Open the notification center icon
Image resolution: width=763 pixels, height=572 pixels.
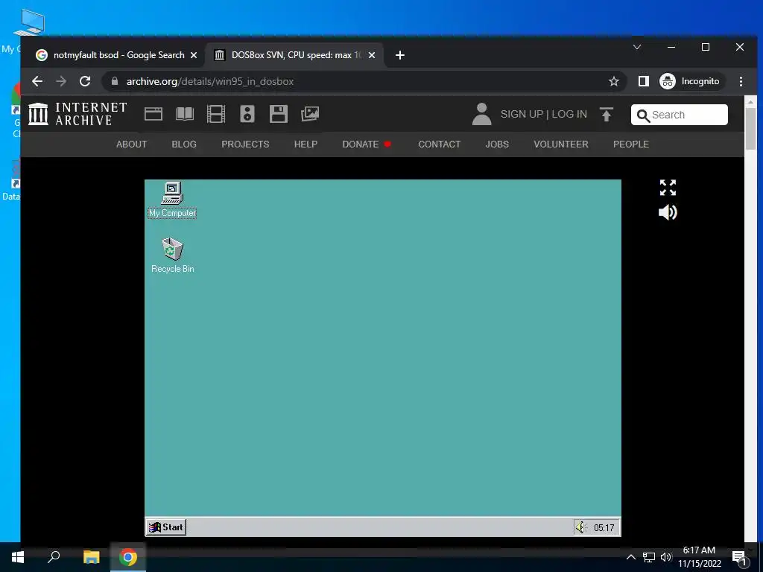[x=740, y=558]
